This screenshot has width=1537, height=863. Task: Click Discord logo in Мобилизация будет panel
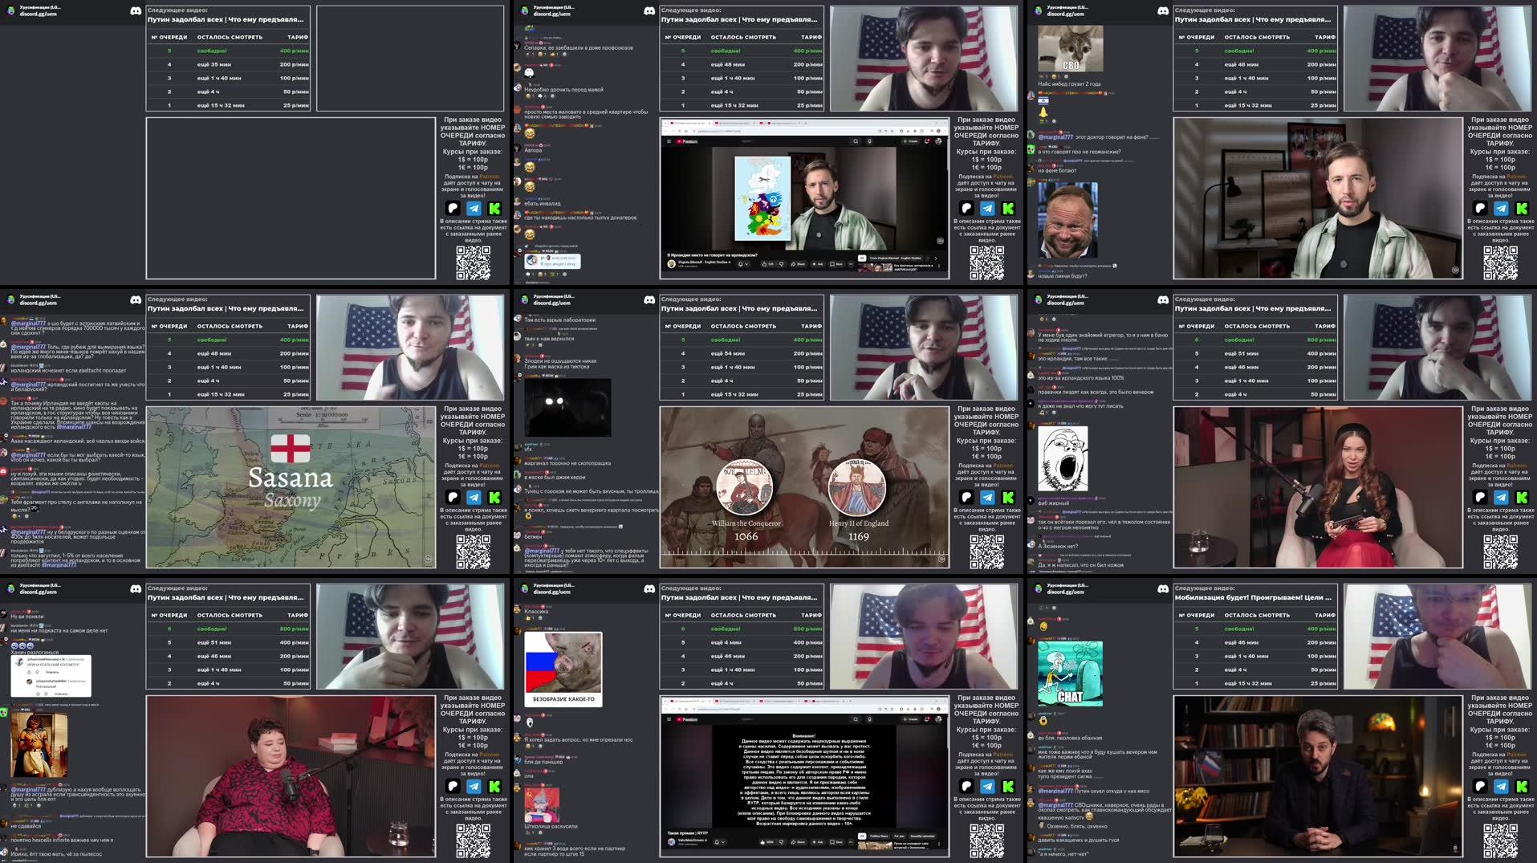click(1163, 588)
